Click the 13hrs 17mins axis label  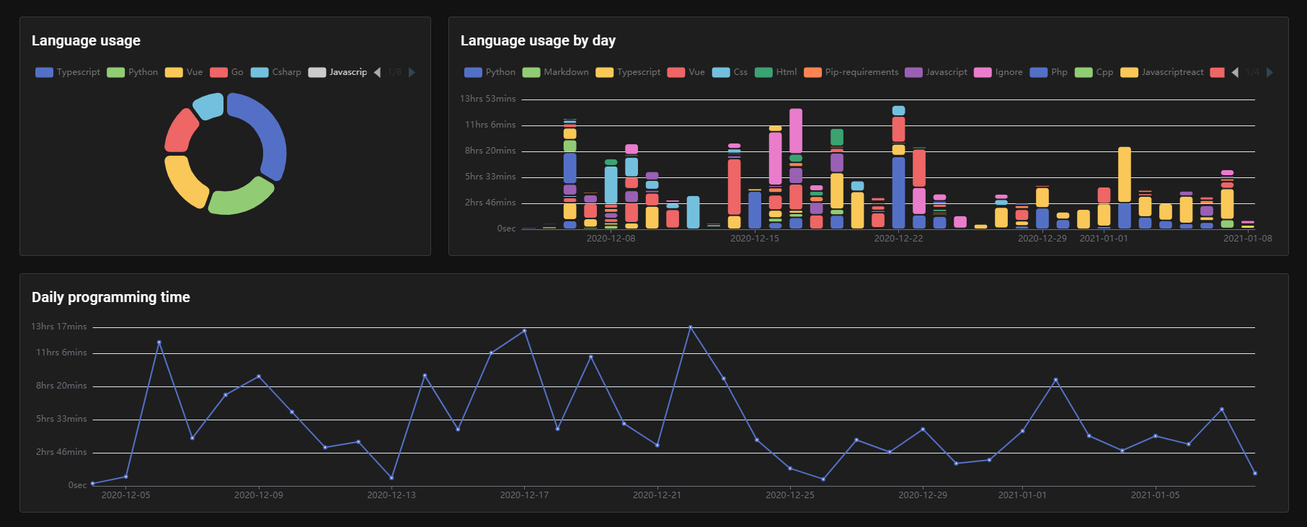59,327
